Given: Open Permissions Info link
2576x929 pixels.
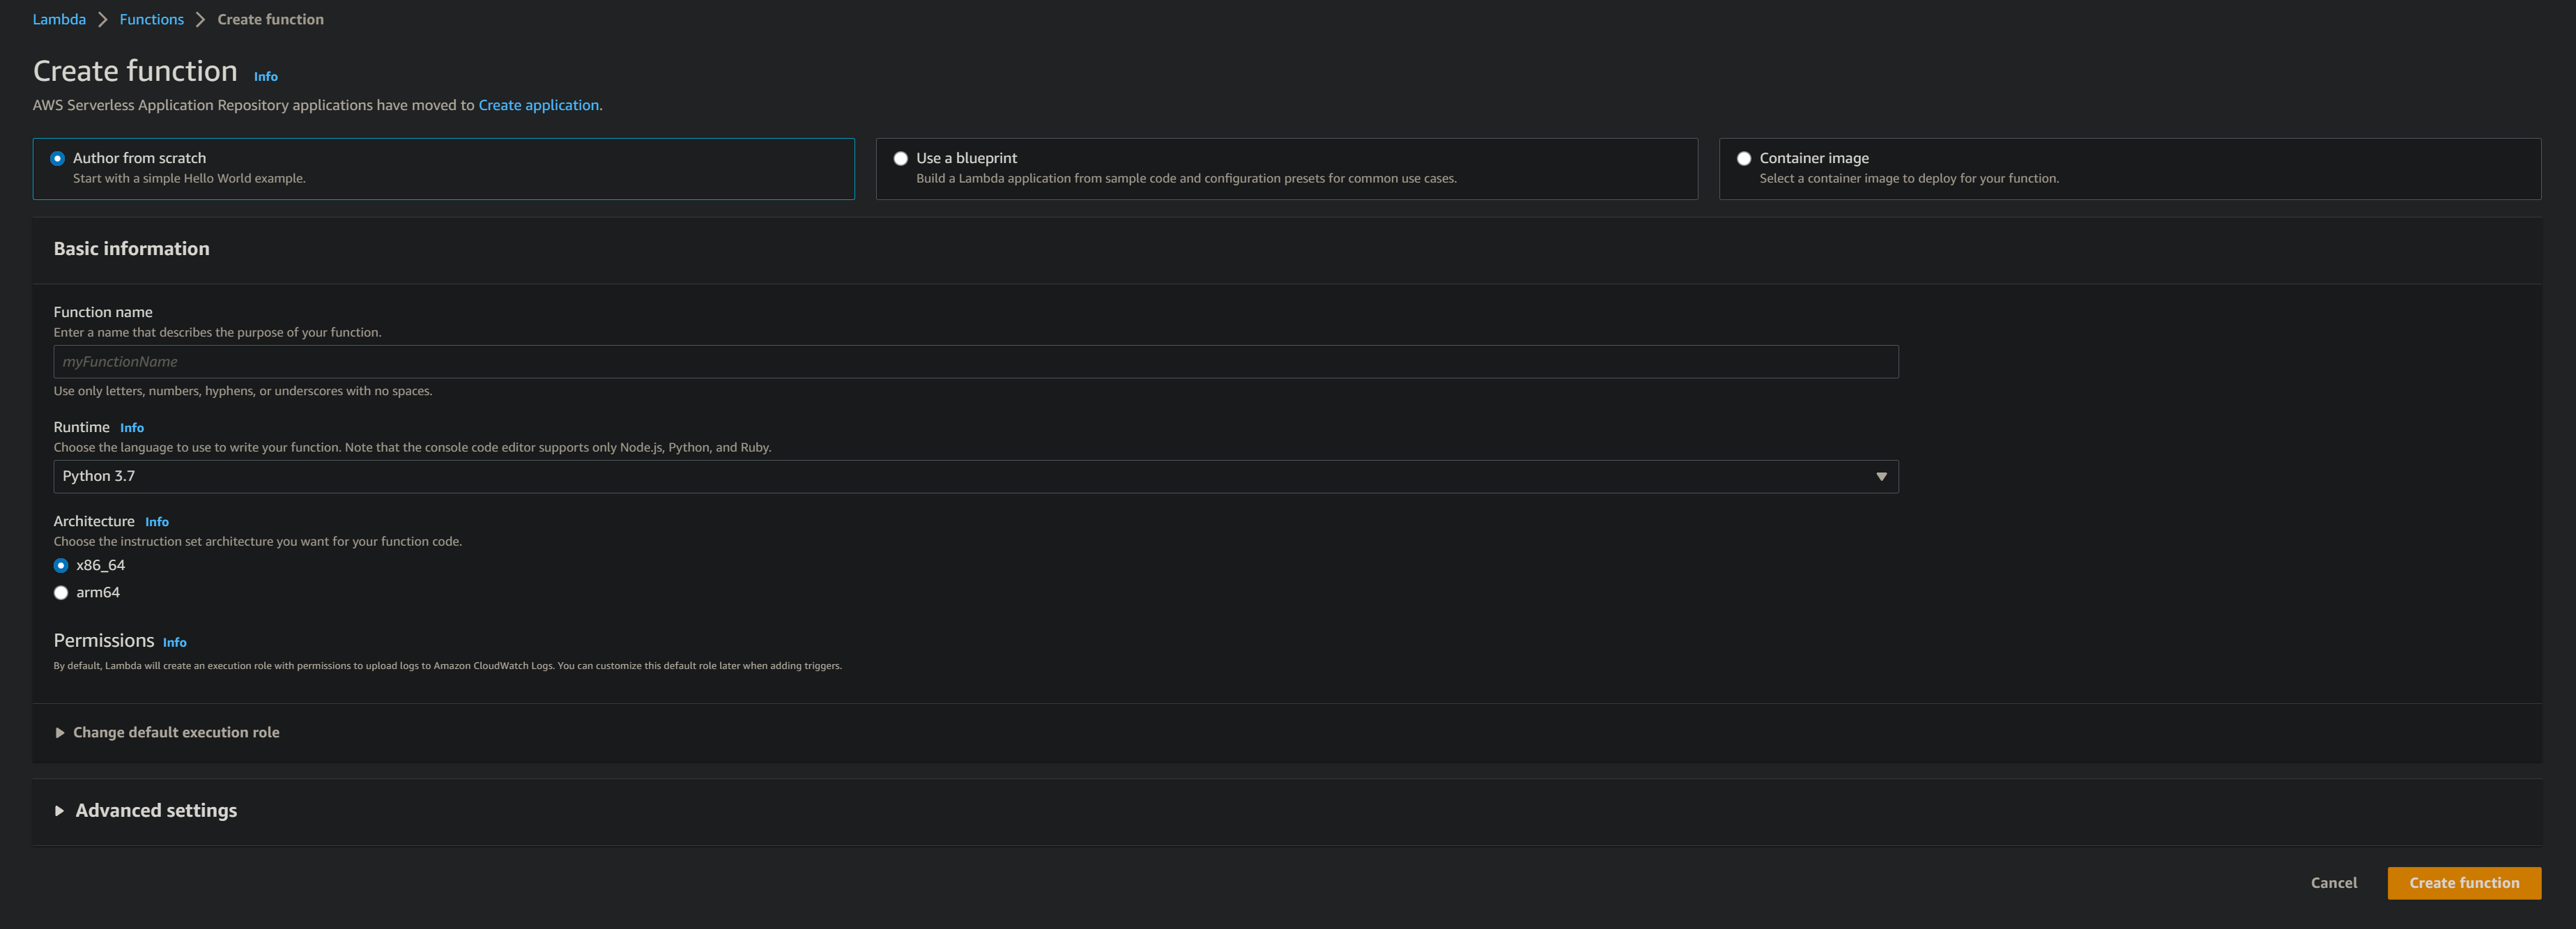Looking at the screenshot, I should click(175, 642).
